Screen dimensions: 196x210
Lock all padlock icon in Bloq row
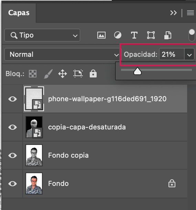point(93,74)
